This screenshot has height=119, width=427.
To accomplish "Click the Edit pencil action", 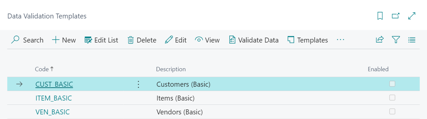I will (x=176, y=40).
